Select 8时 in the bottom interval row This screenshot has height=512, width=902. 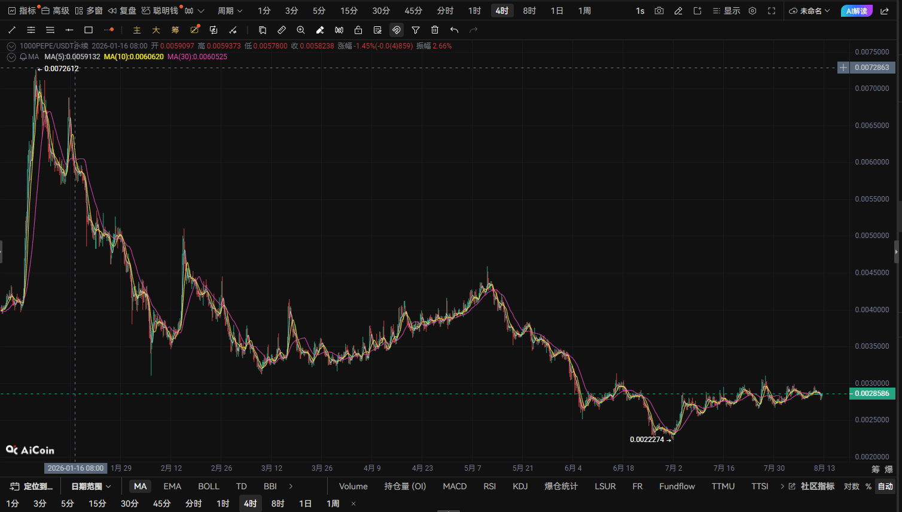[278, 504]
